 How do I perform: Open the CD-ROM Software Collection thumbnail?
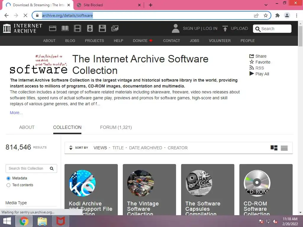[x=257, y=183]
